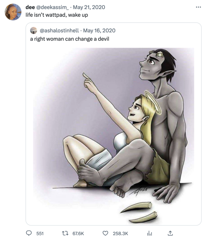Open the May 16, 2020 quoted timestamp
Image resolution: width=206 pixels, height=240 pixels.
pos(99,31)
